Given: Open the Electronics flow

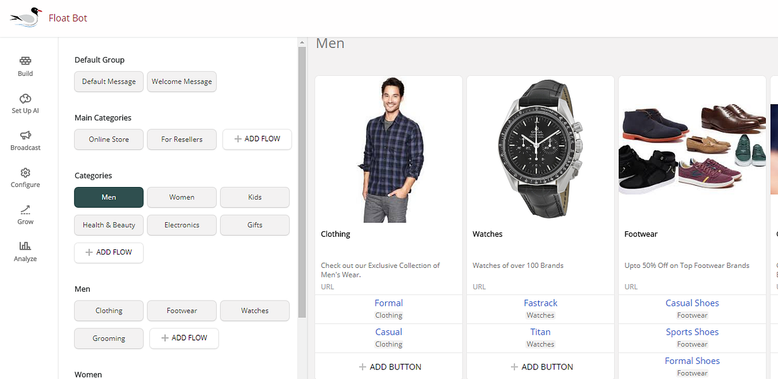Looking at the screenshot, I should click(182, 225).
